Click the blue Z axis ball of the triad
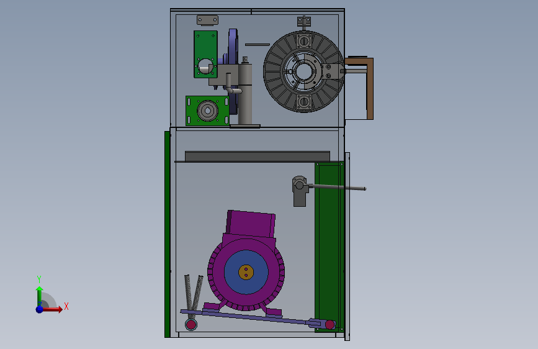 pos(40,309)
